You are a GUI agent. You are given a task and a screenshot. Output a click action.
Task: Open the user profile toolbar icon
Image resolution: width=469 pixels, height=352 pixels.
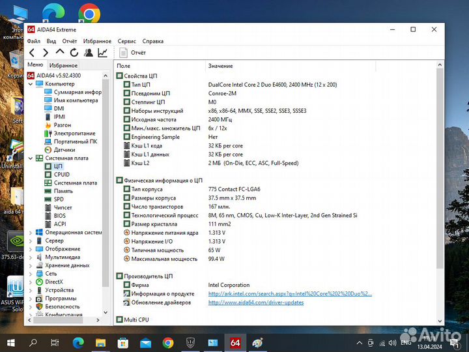(x=88, y=53)
